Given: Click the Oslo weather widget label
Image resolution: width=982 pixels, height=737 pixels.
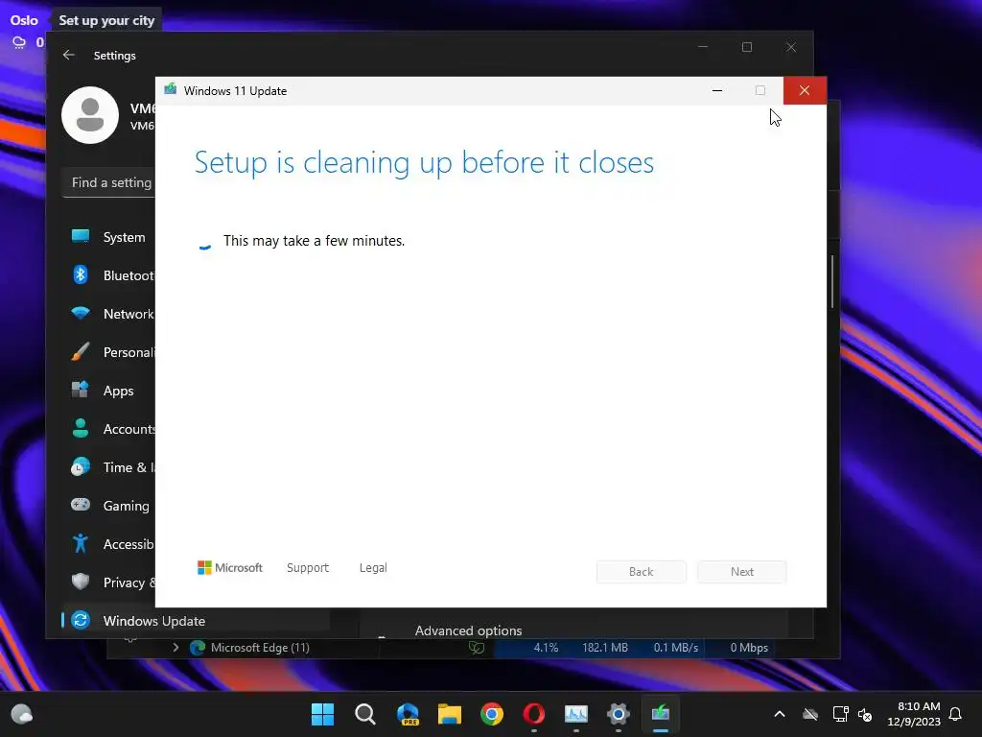Looking at the screenshot, I should (24, 20).
